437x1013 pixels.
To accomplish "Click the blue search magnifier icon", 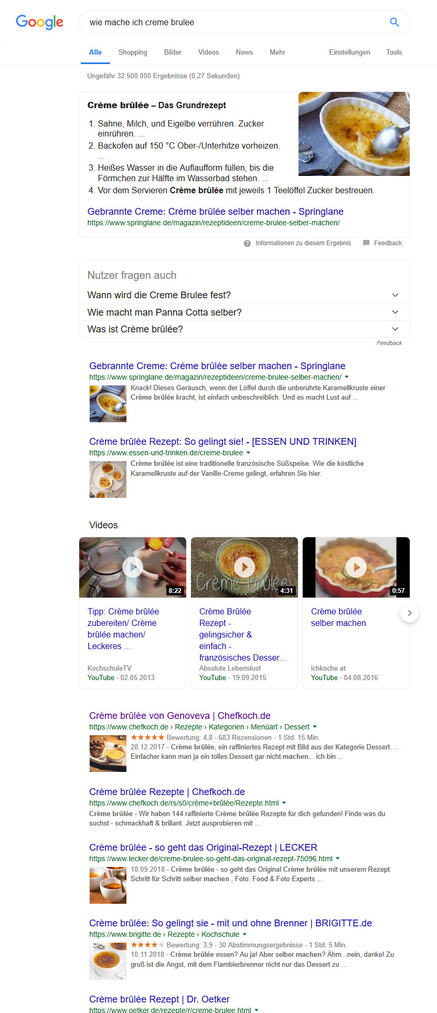I will click(395, 22).
